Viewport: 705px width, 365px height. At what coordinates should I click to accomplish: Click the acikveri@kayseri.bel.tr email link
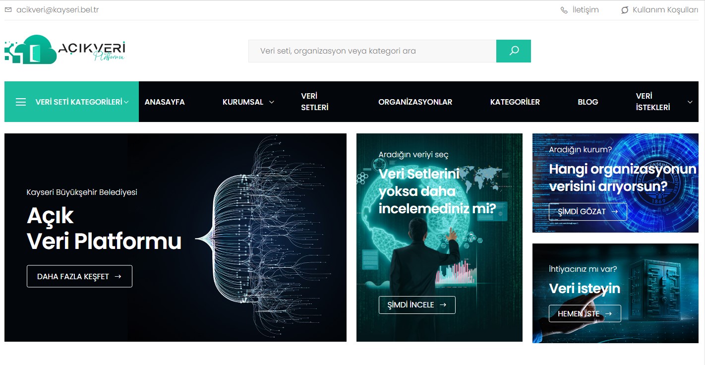pyautogui.click(x=58, y=9)
